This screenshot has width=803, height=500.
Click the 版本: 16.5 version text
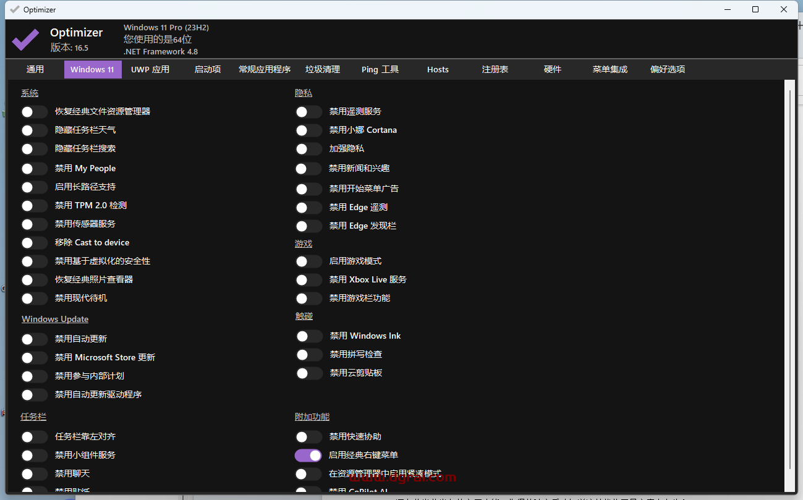tap(69, 48)
